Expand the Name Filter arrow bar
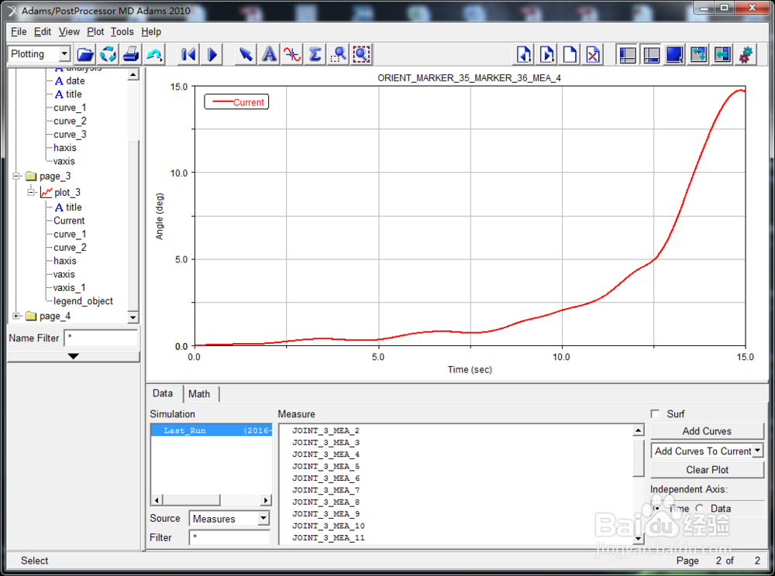This screenshot has width=775, height=576. 74,356
